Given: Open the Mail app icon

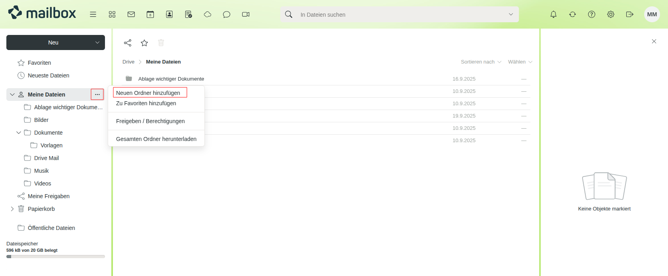Looking at the screenshot, I should pyautogui.click(x=131, y=14).
